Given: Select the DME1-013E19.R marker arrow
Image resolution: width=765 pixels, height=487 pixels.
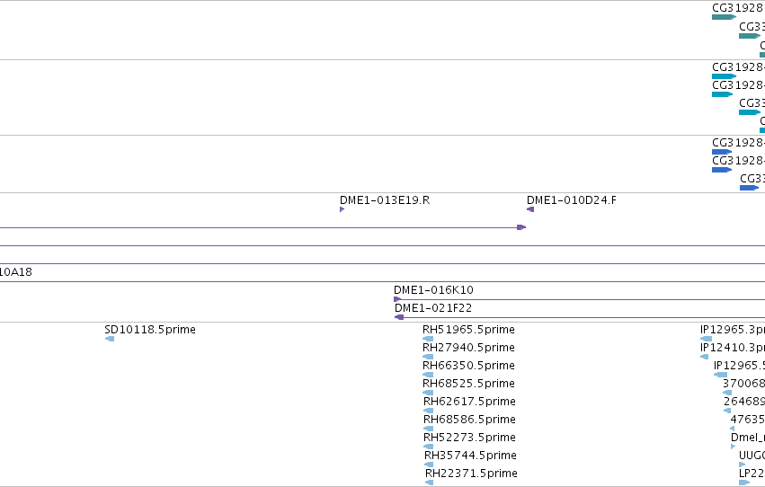Looking at the screenshot, I should 342,209.
